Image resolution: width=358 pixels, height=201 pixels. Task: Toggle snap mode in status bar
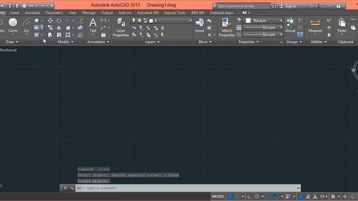[237, 196]
